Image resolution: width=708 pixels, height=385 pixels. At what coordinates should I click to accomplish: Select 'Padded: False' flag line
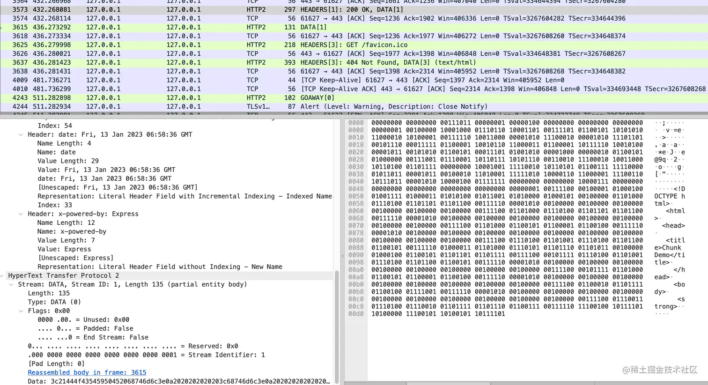pyautogui.click(x=85, y=329)
